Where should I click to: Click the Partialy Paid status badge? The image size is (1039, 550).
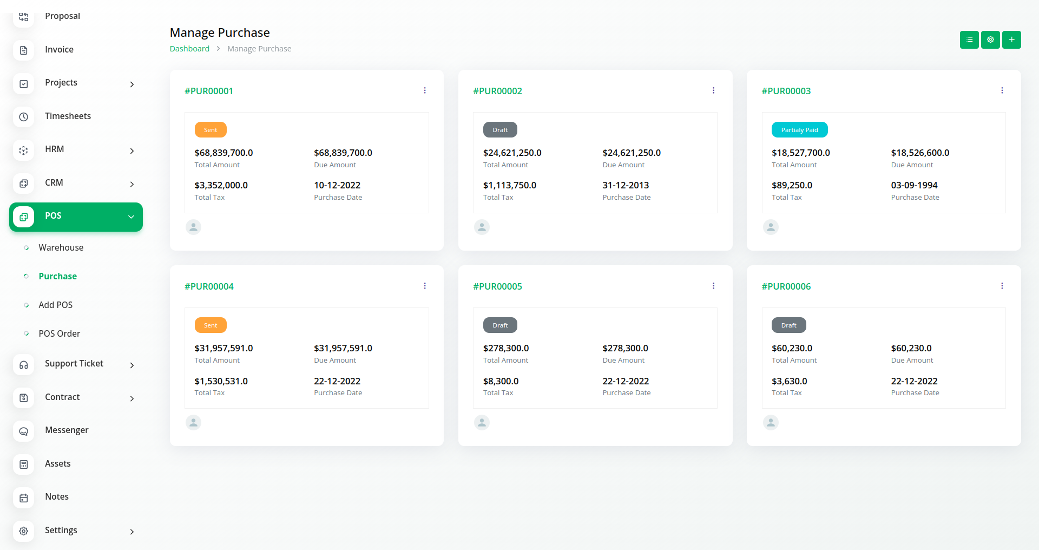coord(799,130)
